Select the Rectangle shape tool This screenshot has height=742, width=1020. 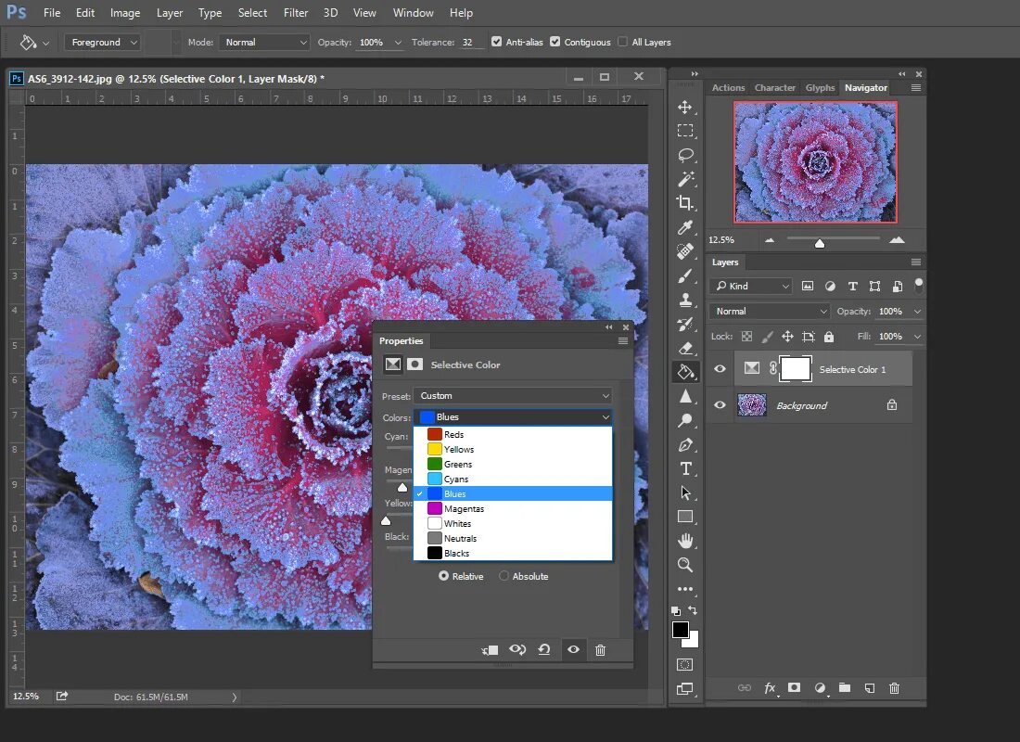tap(685, 517)
